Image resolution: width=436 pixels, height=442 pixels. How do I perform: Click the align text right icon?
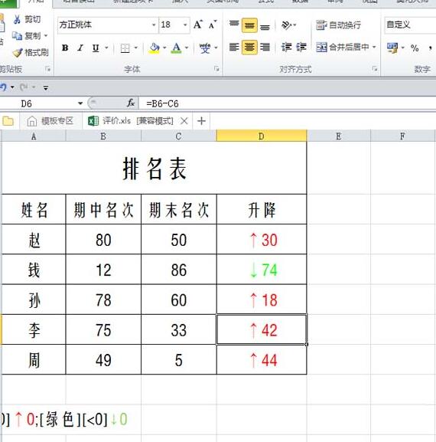tap(265, 47)
